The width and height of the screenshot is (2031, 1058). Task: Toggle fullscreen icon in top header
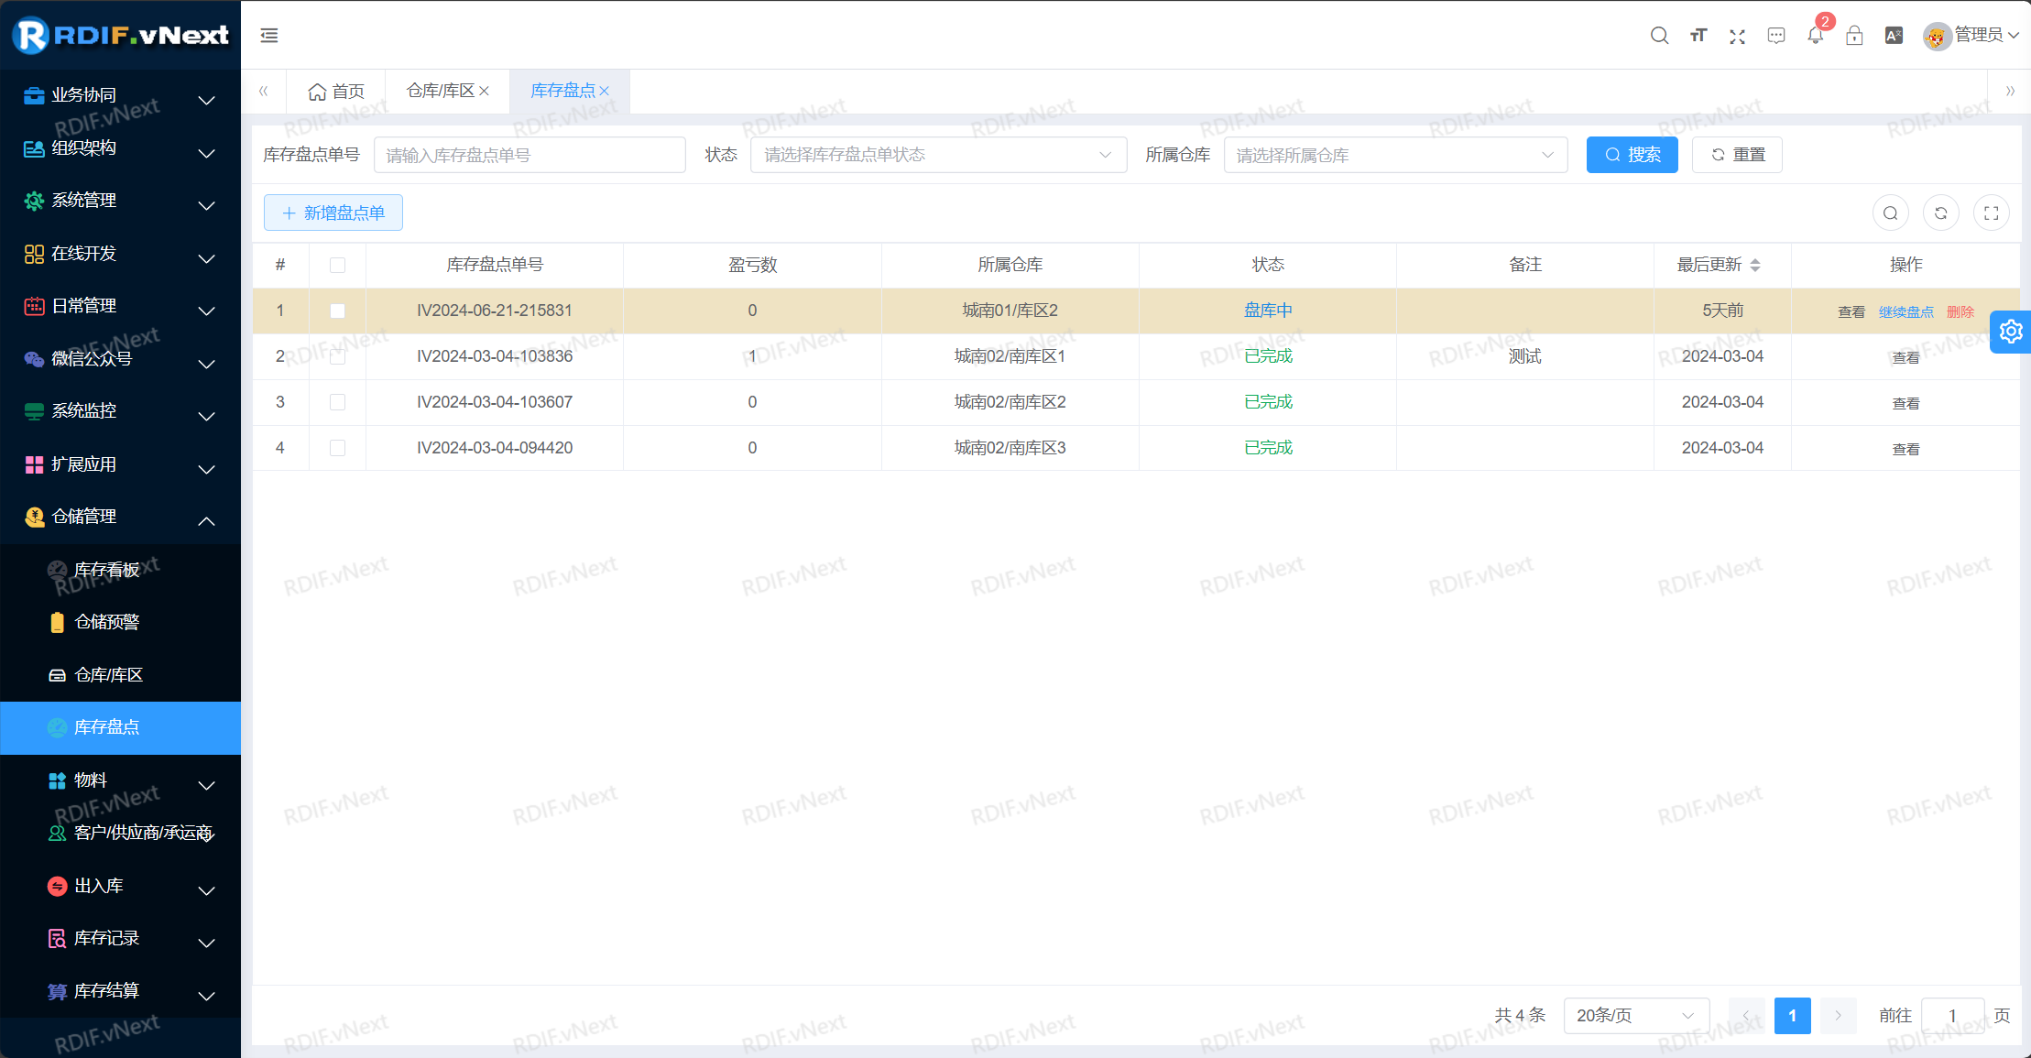pyautogui.click(x=1737, y=36)
